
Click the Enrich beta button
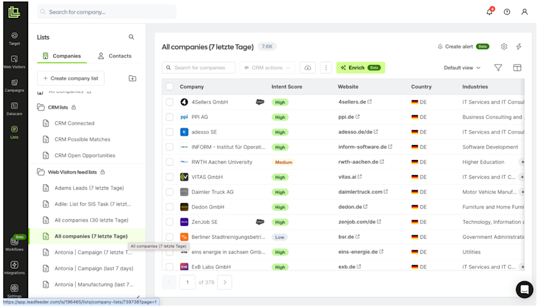[360, 68]
